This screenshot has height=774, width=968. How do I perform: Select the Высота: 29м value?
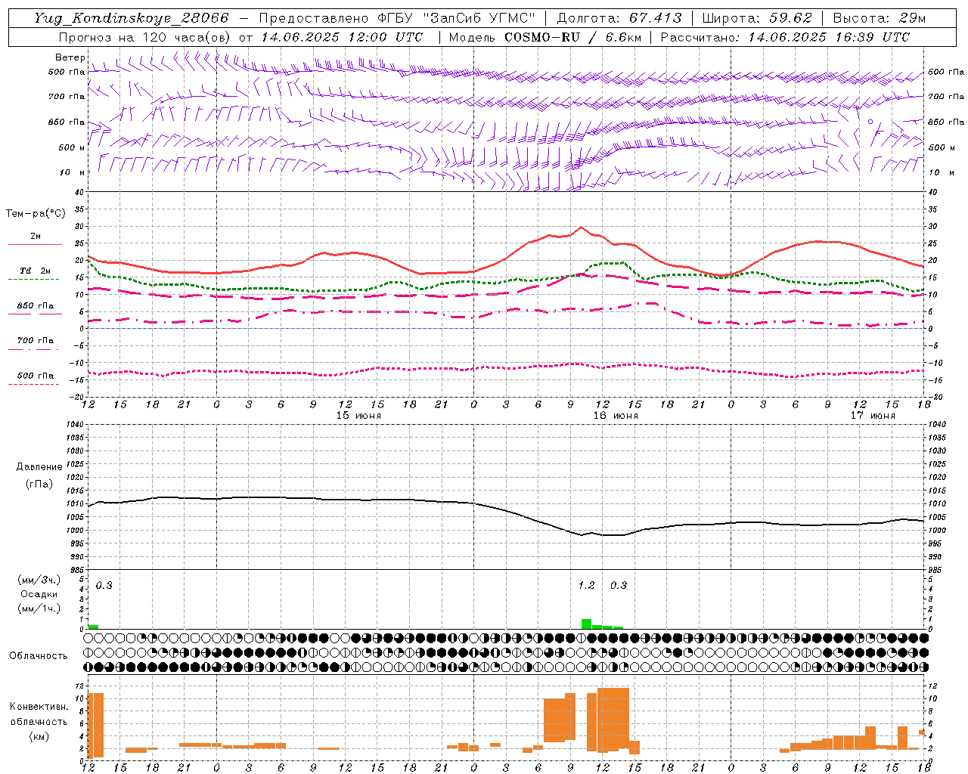pos(880,18)
